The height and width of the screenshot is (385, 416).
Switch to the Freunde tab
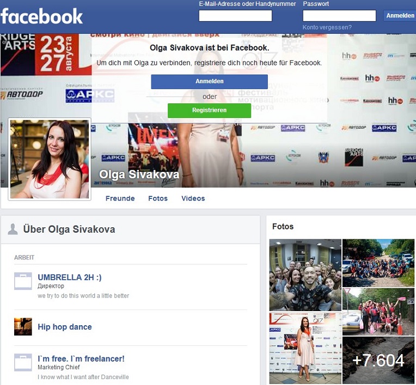[120, 198]
